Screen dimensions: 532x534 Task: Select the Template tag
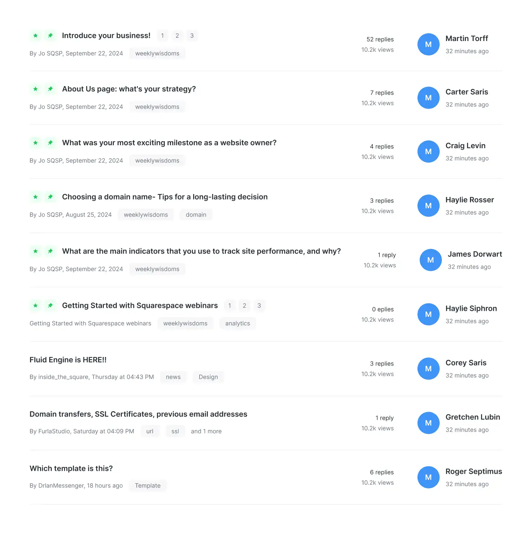pyautogui.click(x=148, y=486)
